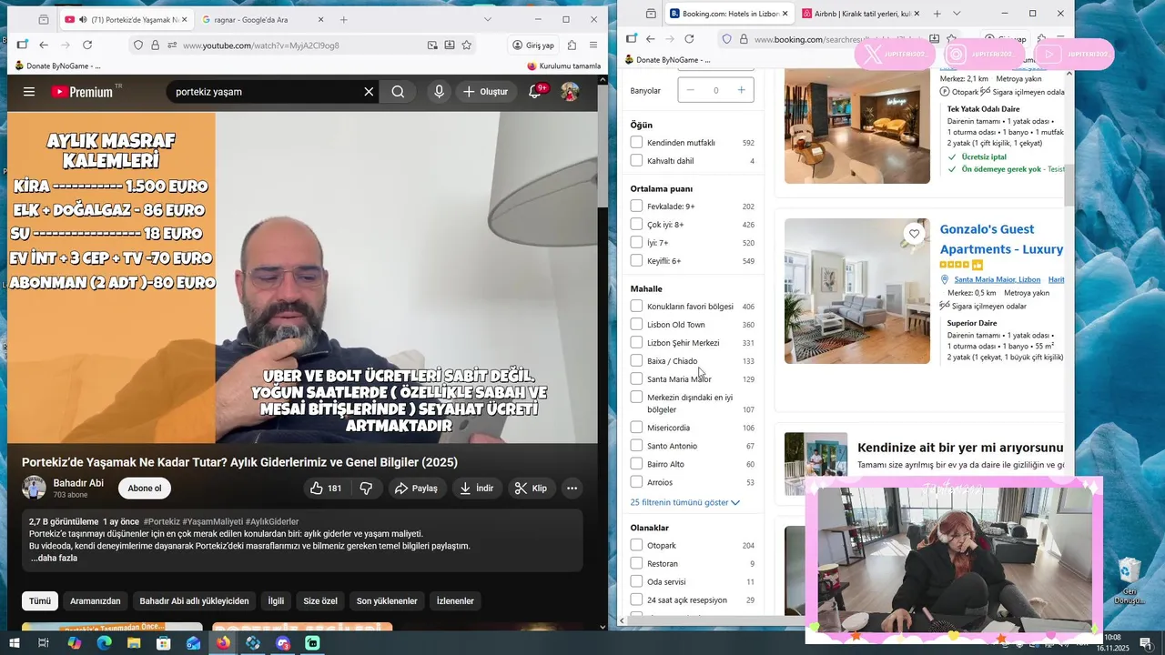Open the Oluştur create button
Viewport: 1165px width, 655px height.
(x=486, y=92)
